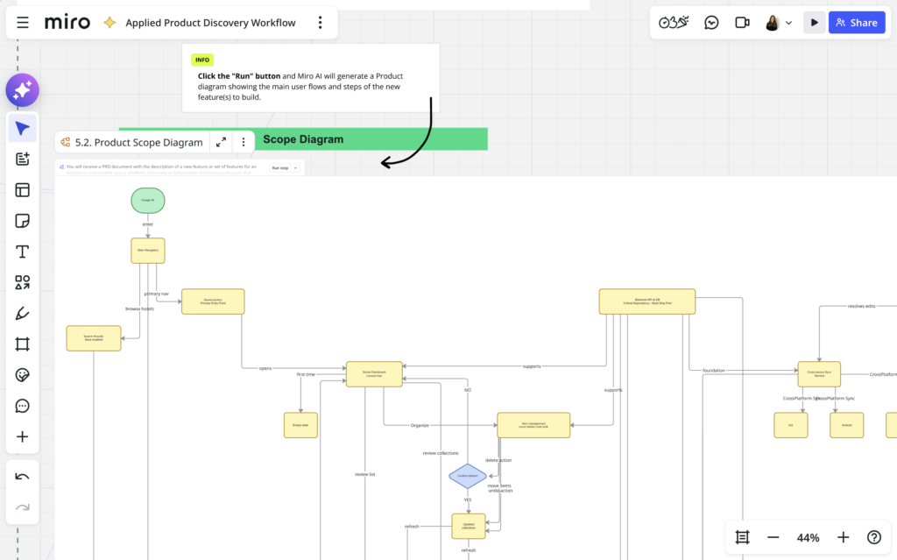Viewport: 897px width, 560px height.
Task: Select the Saved section Primary Entry Point node
Action: [x=213, y=301]
